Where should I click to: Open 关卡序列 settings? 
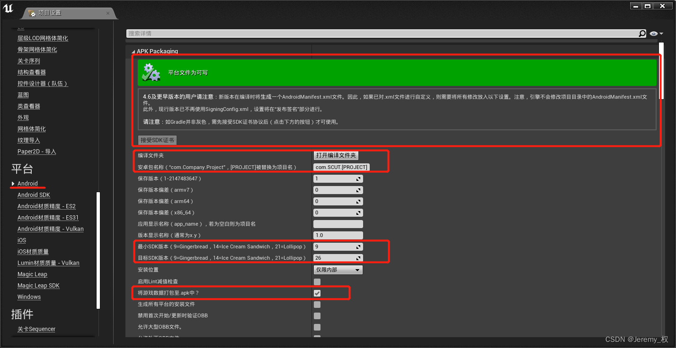point(29,61)
